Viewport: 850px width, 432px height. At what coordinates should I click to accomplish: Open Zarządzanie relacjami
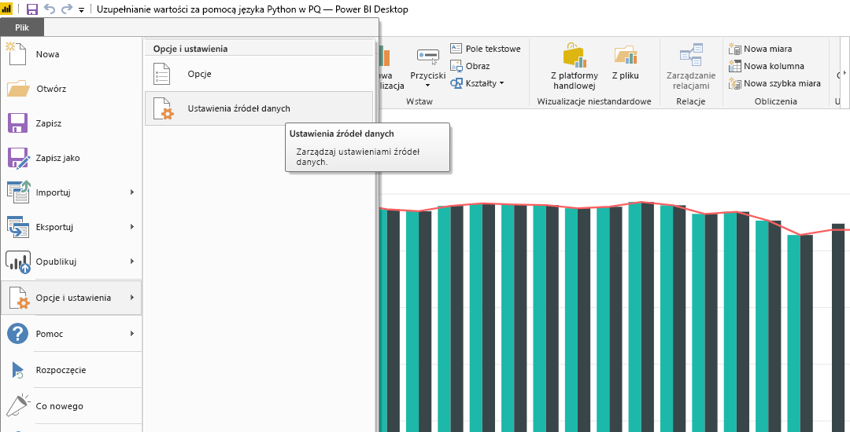click(x=691, y=66)
